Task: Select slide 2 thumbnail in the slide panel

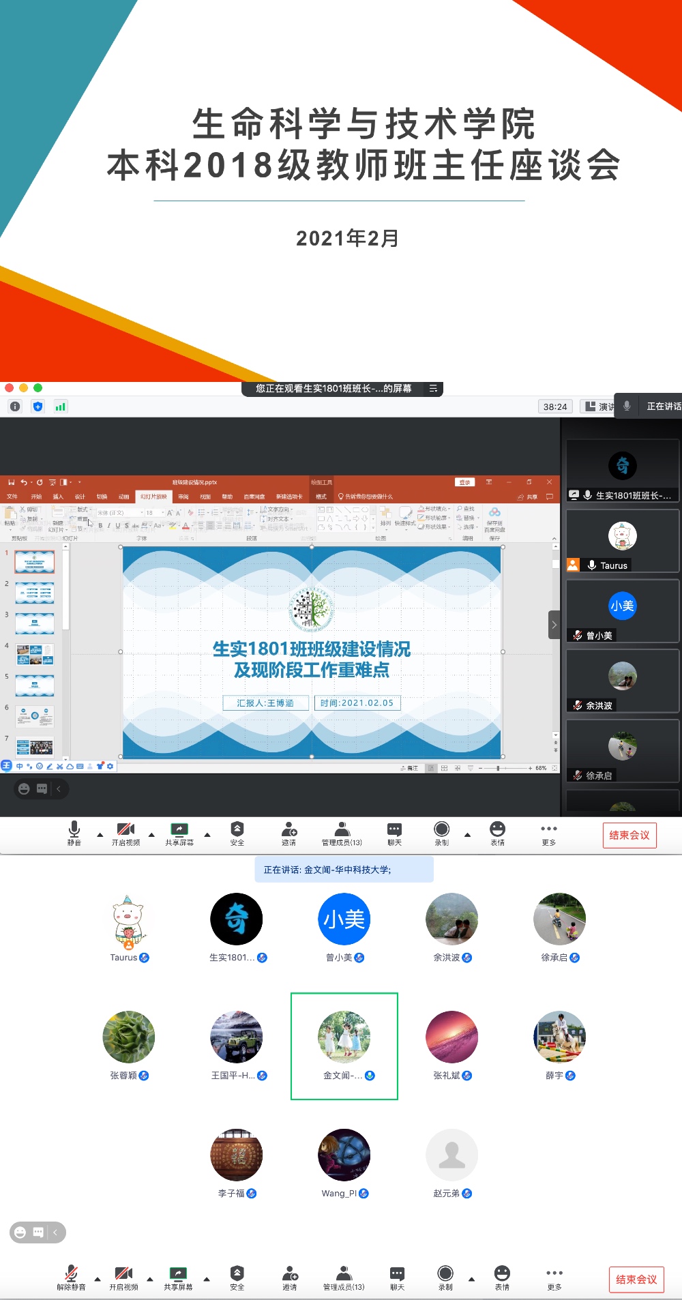Action: (x=35, y=593)
